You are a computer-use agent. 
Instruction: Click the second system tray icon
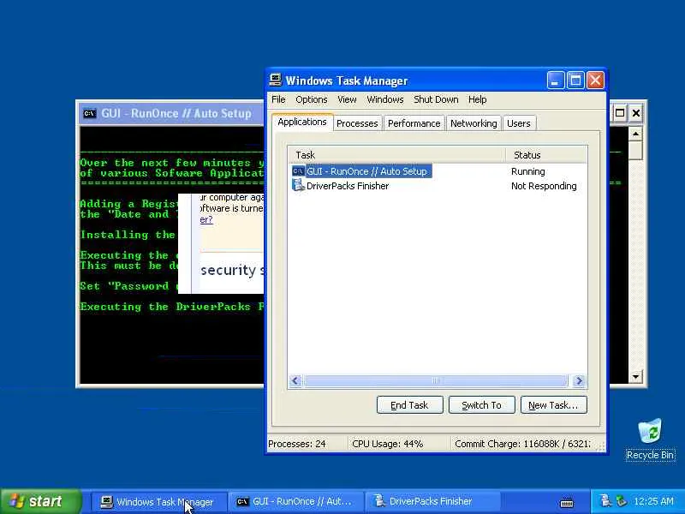pos(620,501)
